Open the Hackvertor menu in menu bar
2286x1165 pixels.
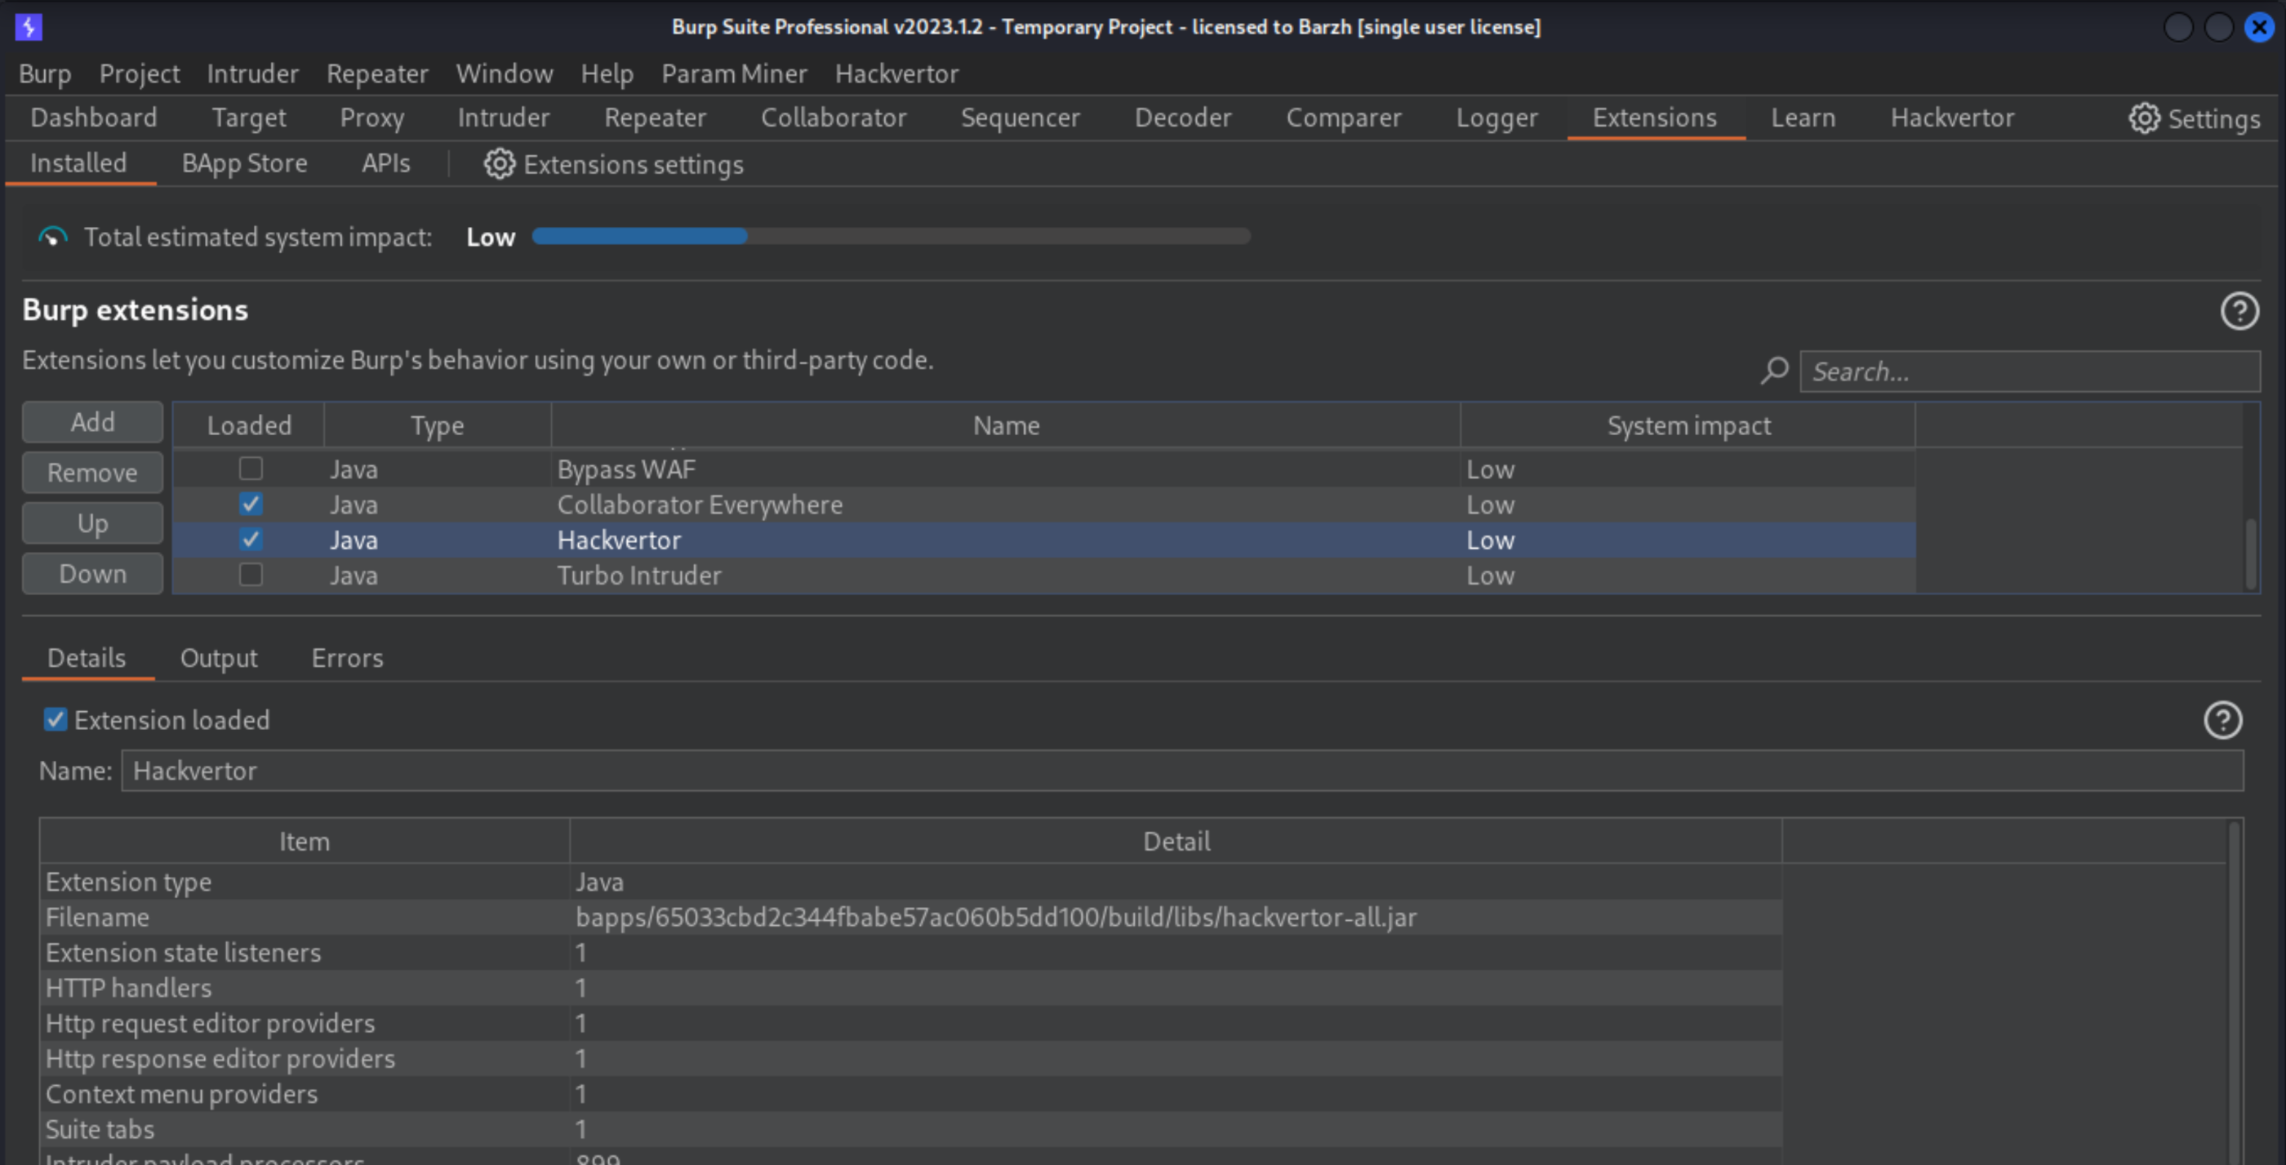tap(896, 73)
